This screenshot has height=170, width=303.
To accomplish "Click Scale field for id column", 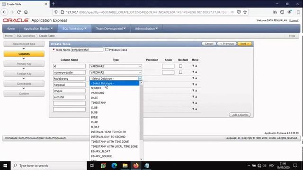I will (x=168, y=66).
